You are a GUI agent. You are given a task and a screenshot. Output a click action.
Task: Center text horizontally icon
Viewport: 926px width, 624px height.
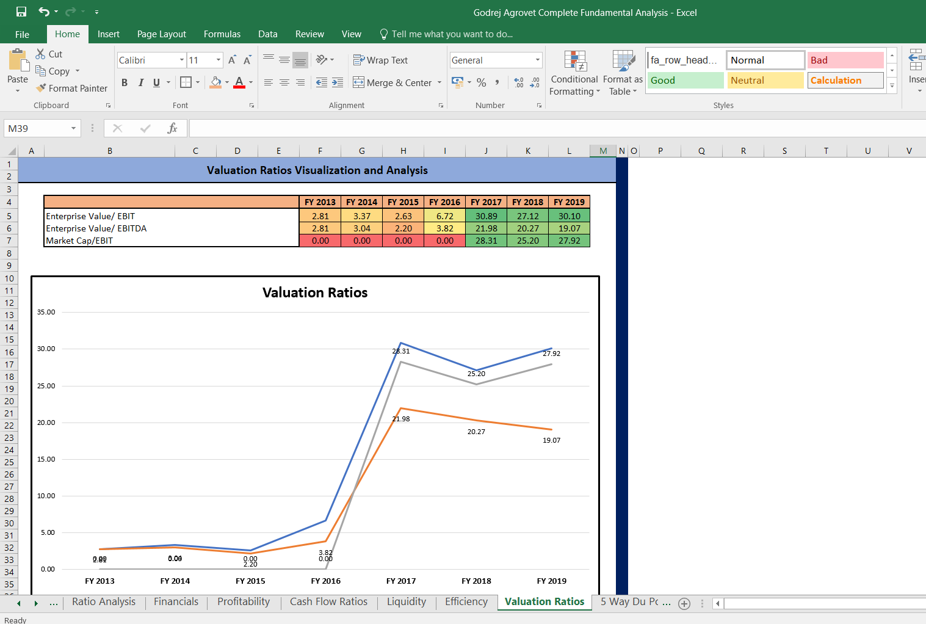[x=284, y=82]
